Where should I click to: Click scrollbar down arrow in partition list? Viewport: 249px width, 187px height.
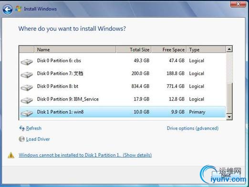(x=229, y=117)
